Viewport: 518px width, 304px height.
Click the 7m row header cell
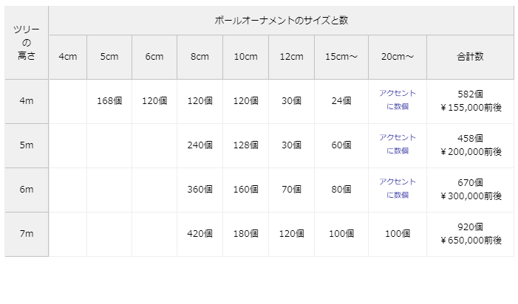(27, 234)
